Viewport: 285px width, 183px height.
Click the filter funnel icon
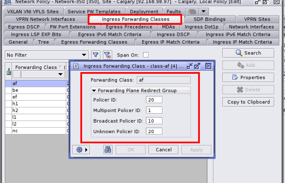tap(96, 55)
